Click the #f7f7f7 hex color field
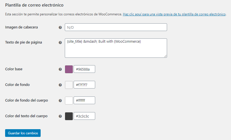Image resolution: width=231 pixels, height=140 pixels. tap(84, 85)
